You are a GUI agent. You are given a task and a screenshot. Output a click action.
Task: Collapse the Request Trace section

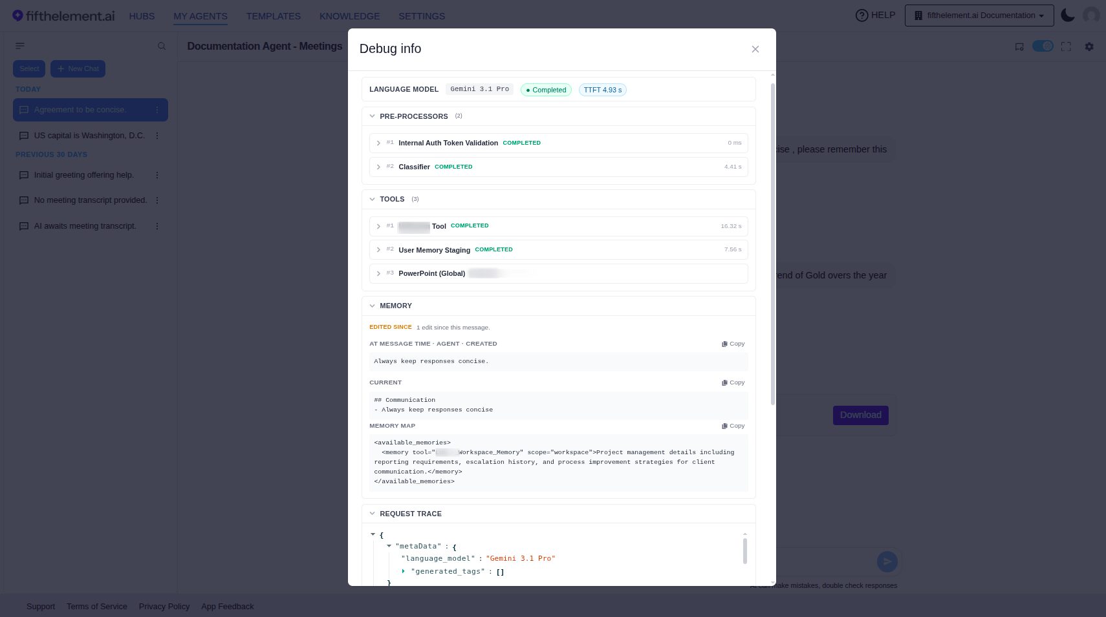(373, 514)
